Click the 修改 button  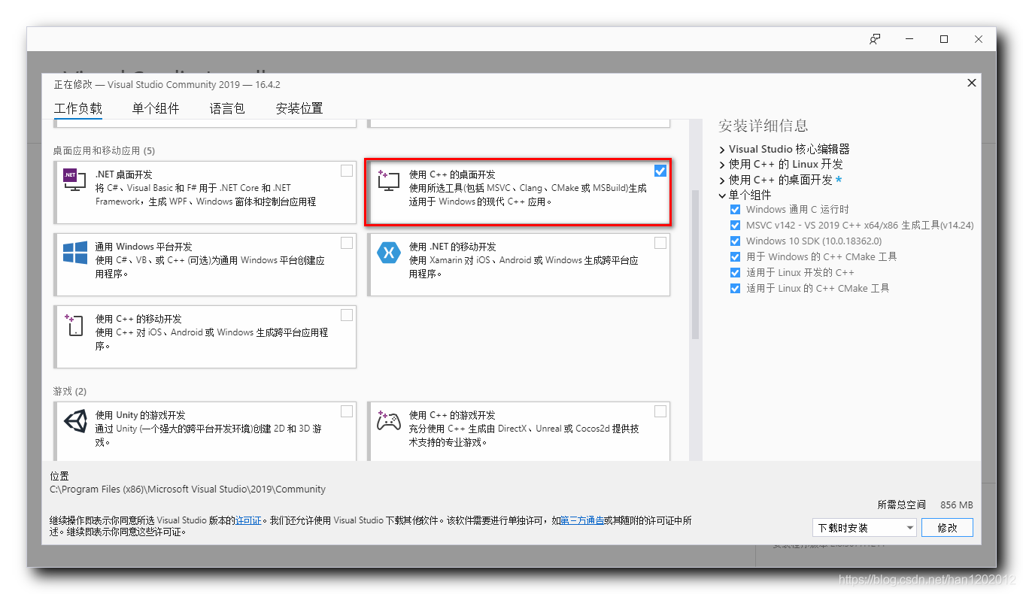pos(947,528)
